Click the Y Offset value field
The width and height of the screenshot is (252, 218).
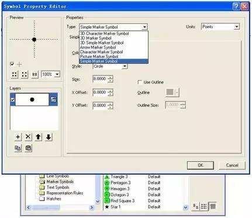pos(100,105)
